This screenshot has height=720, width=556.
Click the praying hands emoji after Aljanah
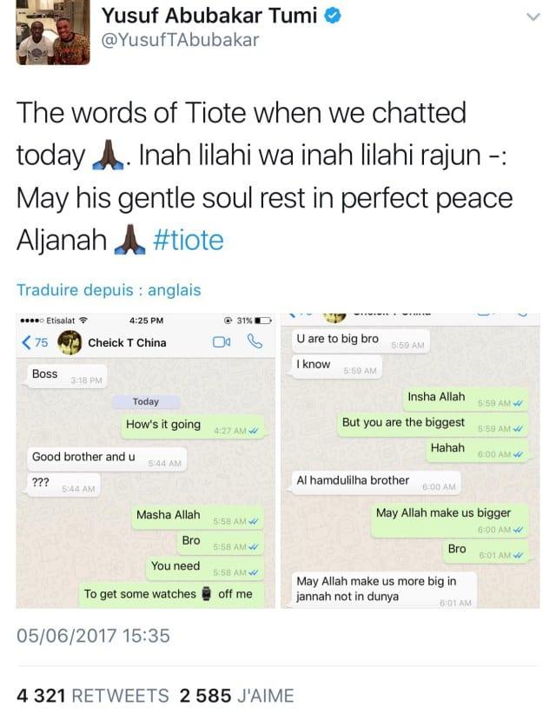tap(129, 239)
